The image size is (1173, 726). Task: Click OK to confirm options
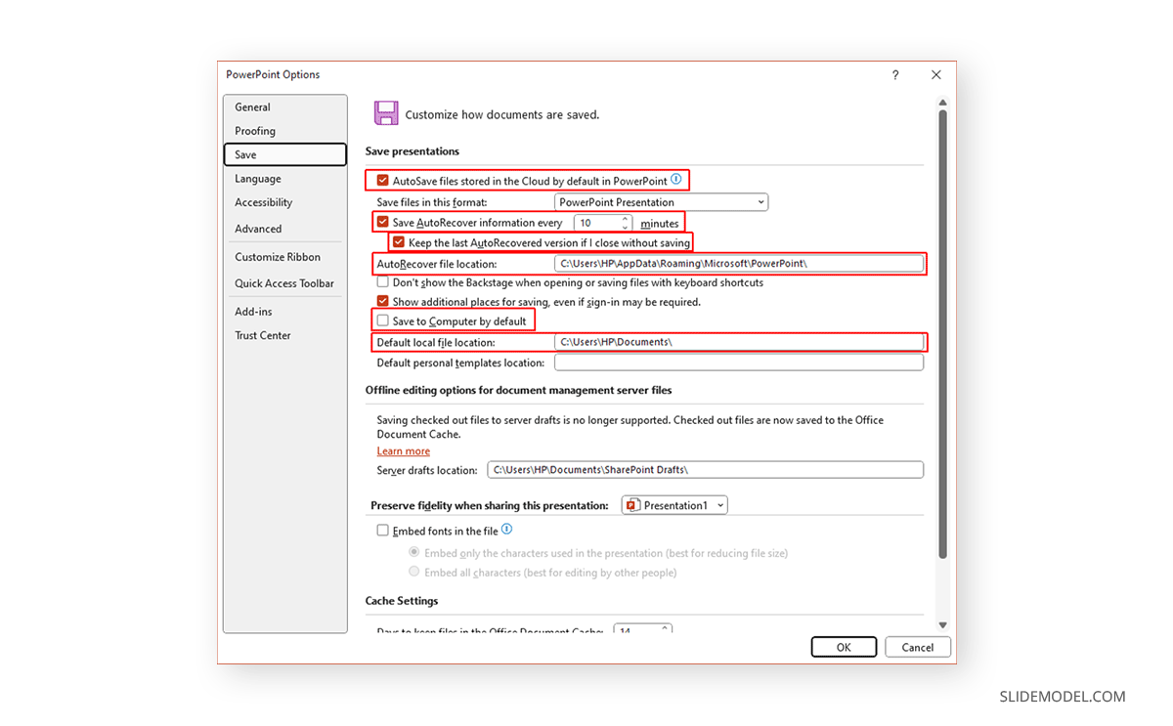844,647
